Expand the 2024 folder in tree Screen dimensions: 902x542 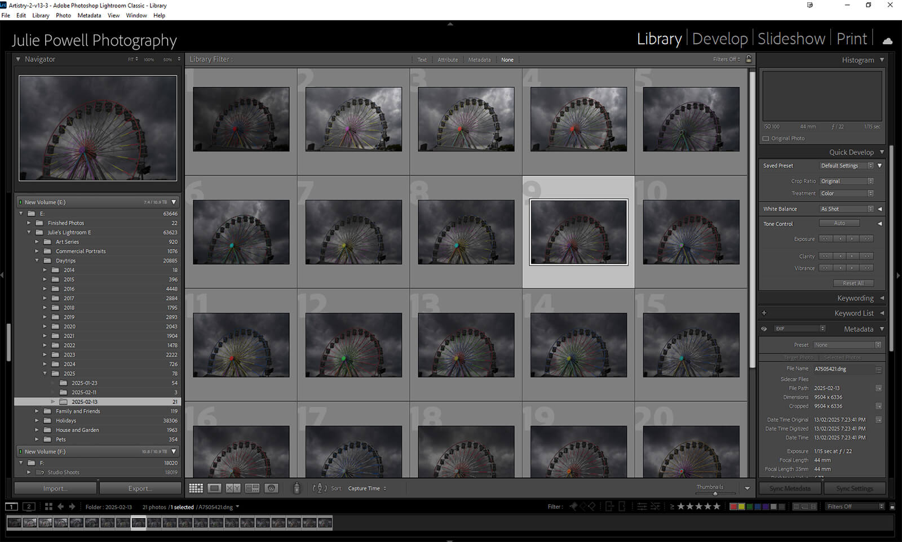[x=45, y=364]
